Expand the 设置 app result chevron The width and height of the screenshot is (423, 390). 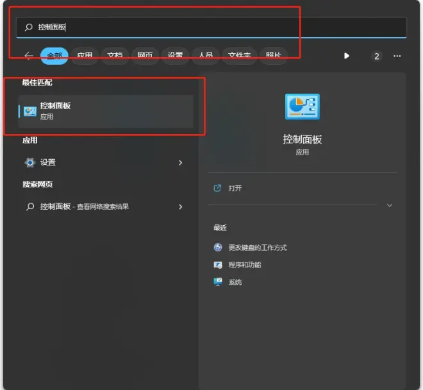pos(180,163)
